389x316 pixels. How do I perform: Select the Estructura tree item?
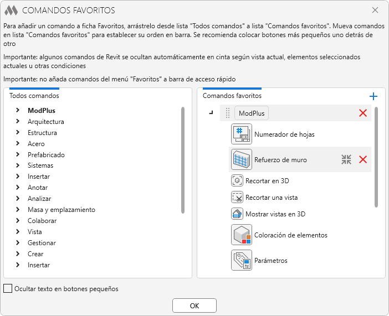[x=42, y=133]
